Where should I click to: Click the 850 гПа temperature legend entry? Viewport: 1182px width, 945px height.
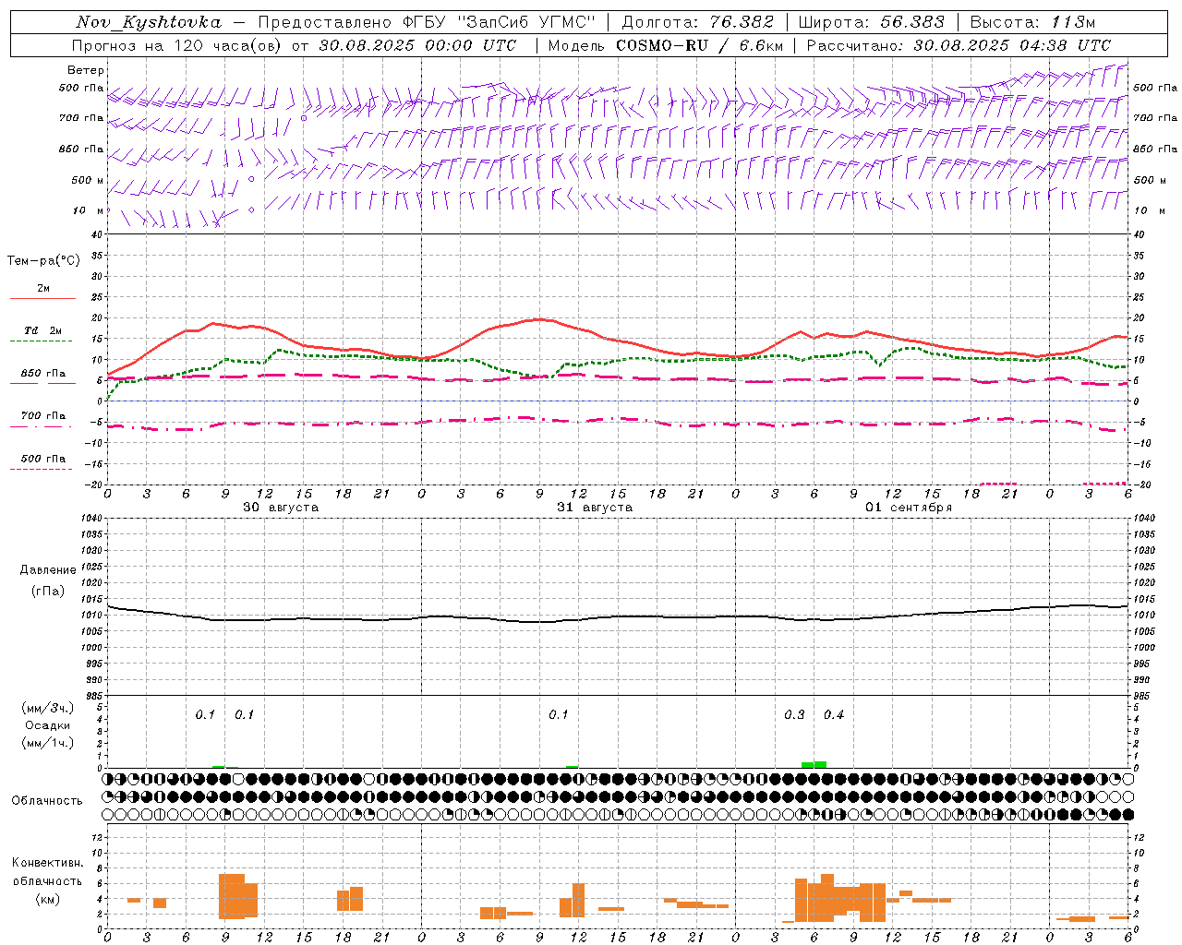point(42,374)
